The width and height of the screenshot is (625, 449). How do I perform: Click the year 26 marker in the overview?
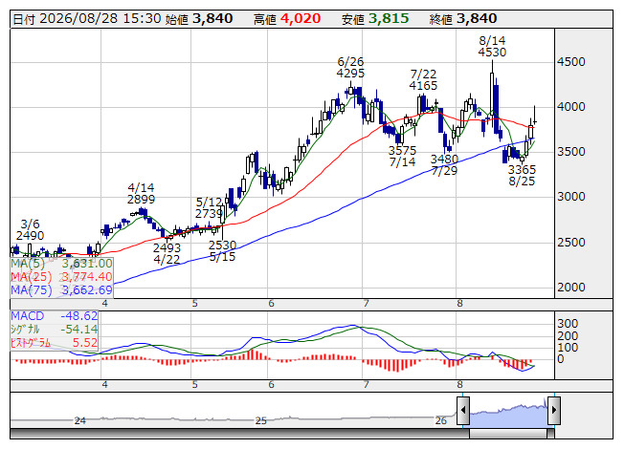pos(440,420)
